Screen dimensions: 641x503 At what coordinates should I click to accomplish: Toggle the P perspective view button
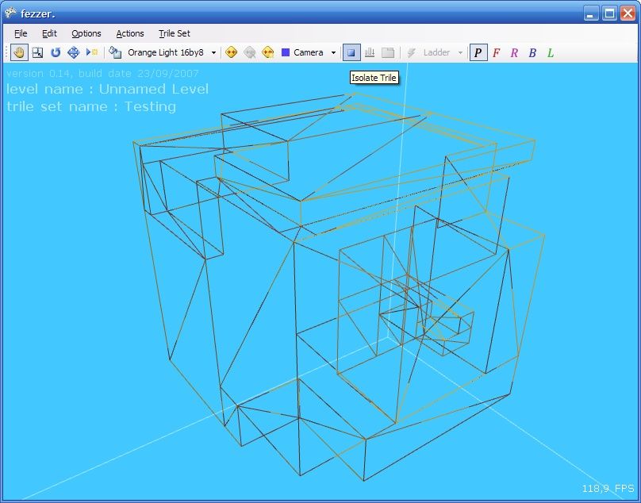tap(478, 52)
